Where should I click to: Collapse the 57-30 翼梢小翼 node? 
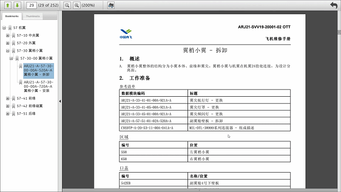[8, 50]
